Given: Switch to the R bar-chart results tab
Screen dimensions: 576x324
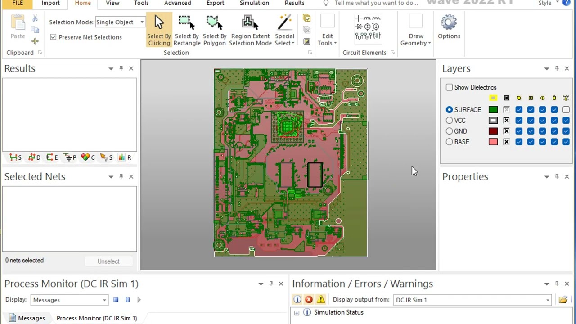Looking at the screenshot, I should coord(125,157).
